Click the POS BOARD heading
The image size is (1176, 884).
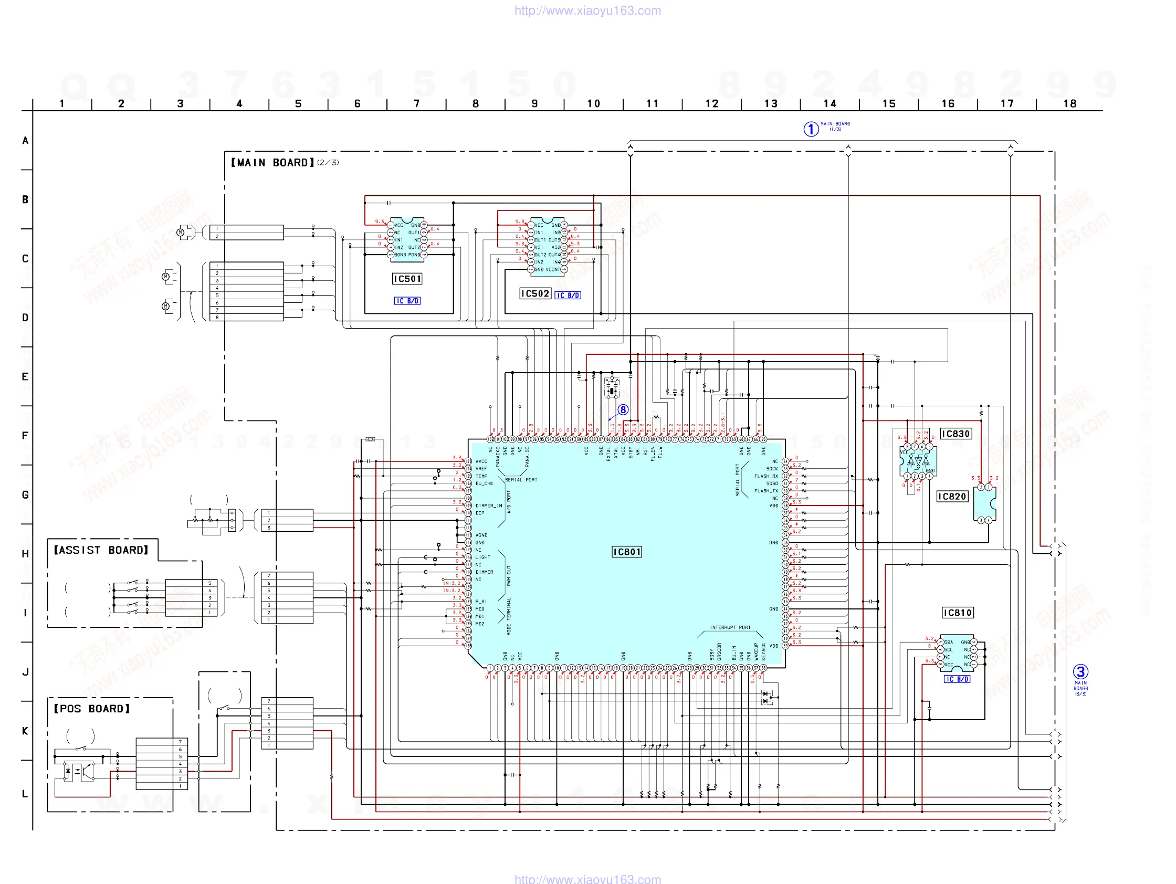[91, 709]
